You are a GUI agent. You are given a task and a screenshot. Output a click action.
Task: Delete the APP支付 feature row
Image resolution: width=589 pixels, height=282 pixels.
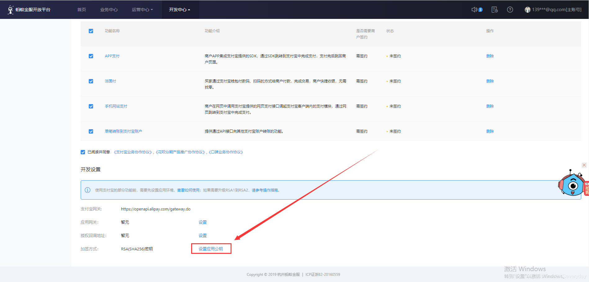[x=490, y=56]
